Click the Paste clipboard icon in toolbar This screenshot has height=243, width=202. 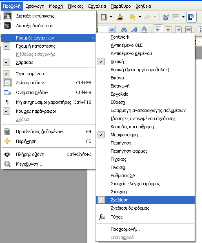pos(104,17)
